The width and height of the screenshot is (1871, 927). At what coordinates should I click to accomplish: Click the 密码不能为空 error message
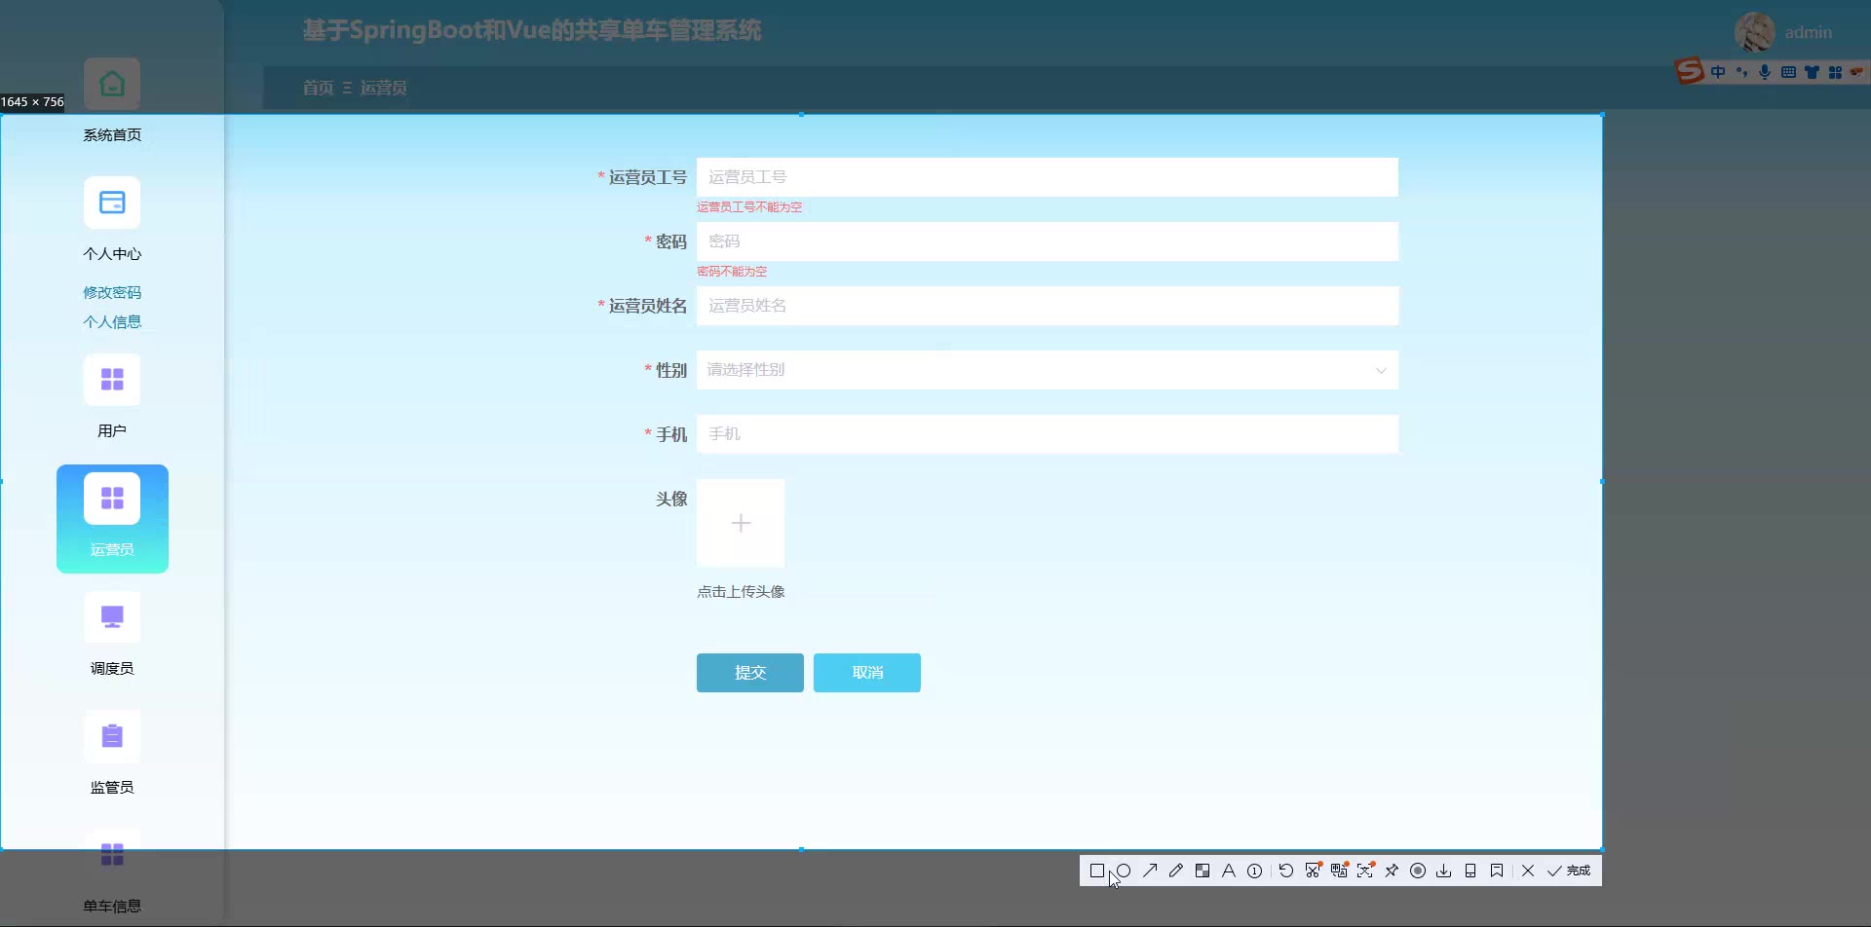pos(732,271)
